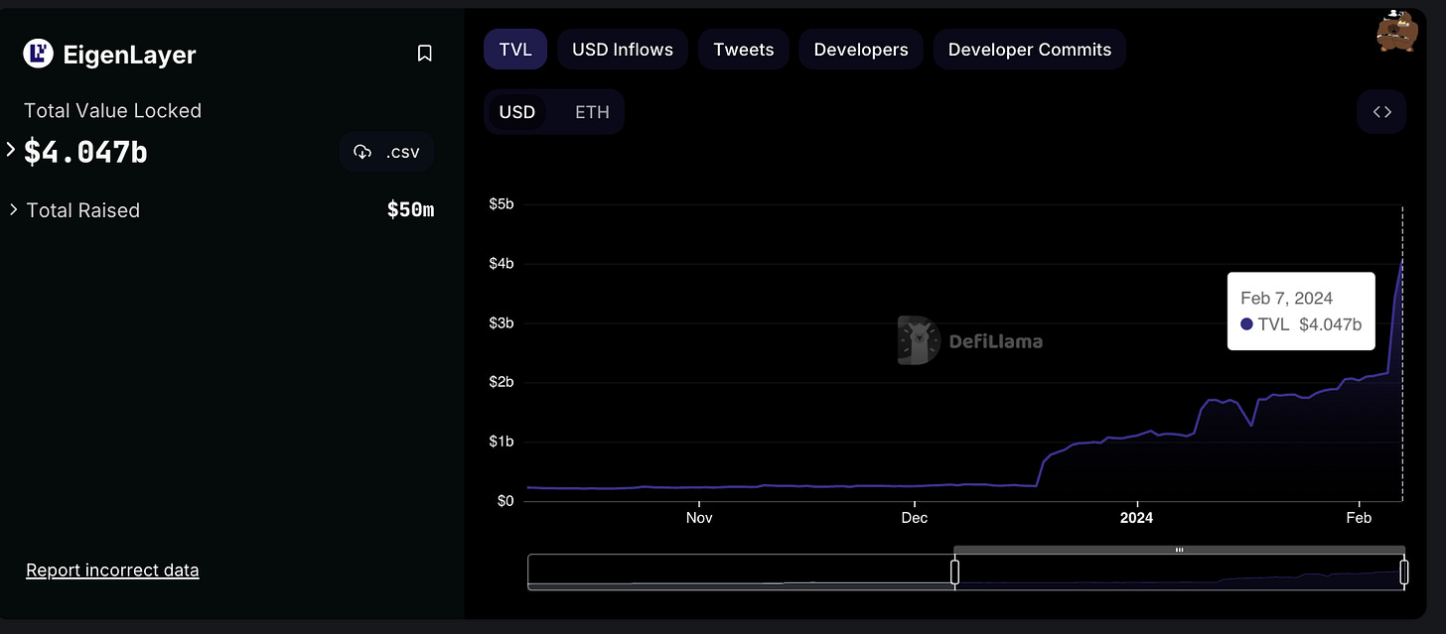The image size is (1446, 634).
Task: Click the unselected left range in the navigator
Action: [740, 572]
